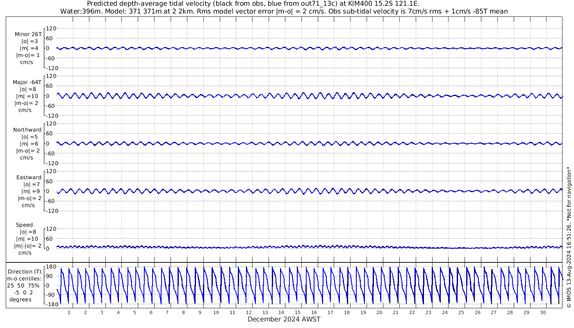The width and height of the screenshot is (574, 328).
Task: Click the '-90' tick on Direction axis
Action: [50, 295]
